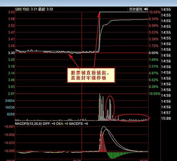Click the 6.69% percentage label
Viewport: 177px width, 161px height.
click(x=154, y=25)
